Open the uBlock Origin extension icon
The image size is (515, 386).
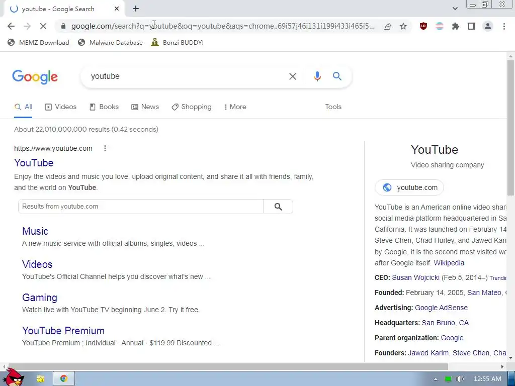click(423, 26)
